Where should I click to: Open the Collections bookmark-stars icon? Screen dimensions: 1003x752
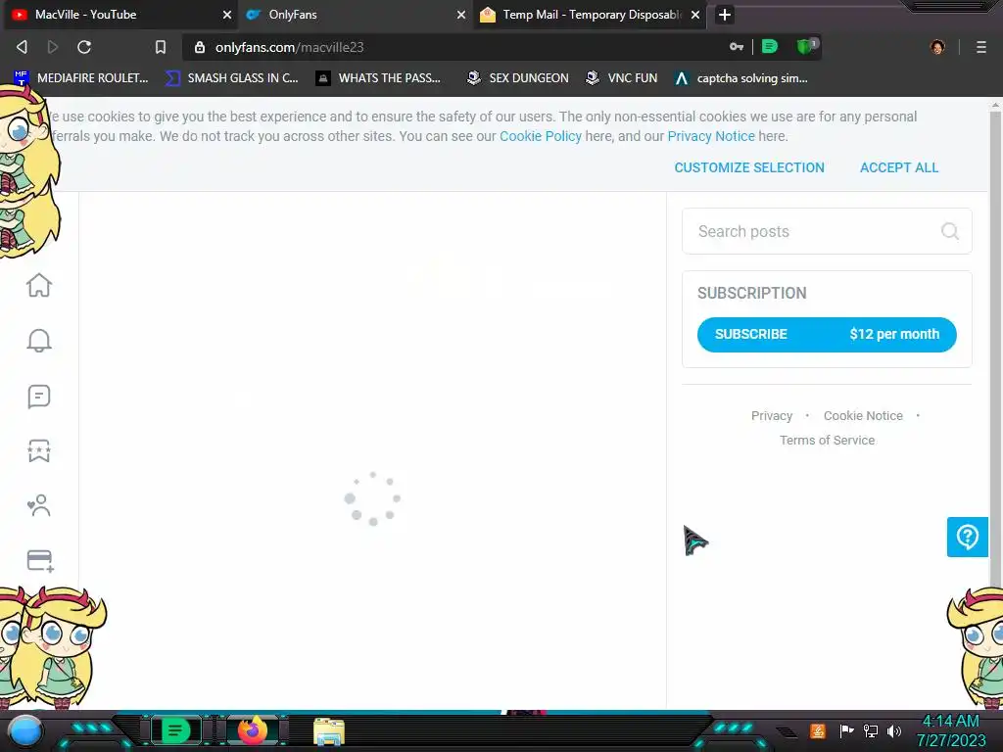[x=39, y=450]
